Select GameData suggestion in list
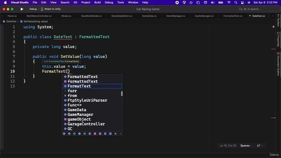This screenshot has height=158, width=281. coord(92,110)
